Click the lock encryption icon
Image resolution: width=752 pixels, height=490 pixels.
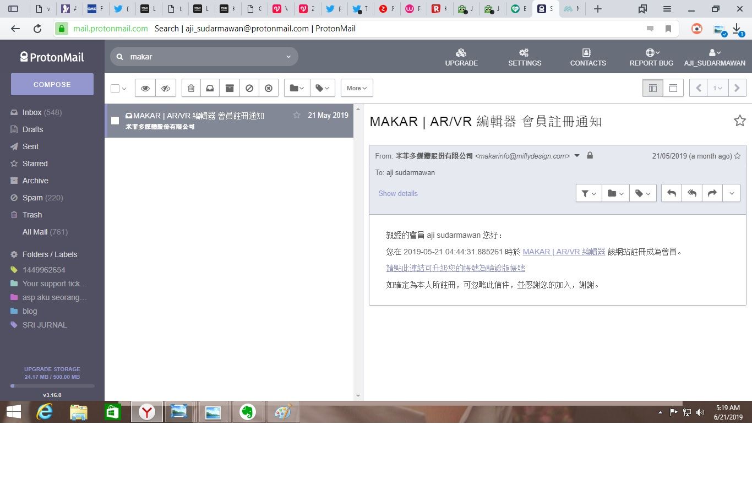tap(590, 156)
